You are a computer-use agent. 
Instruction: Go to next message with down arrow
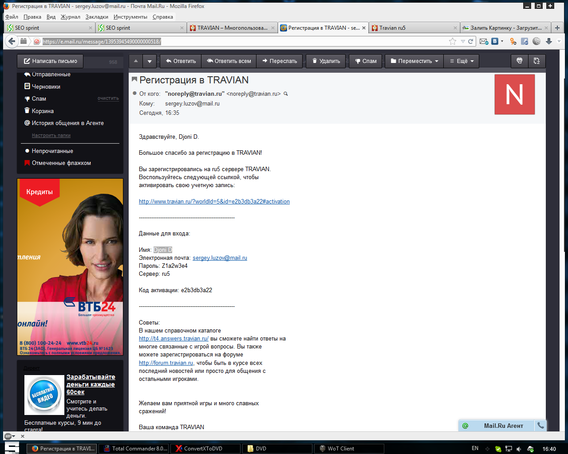point(150,61)
